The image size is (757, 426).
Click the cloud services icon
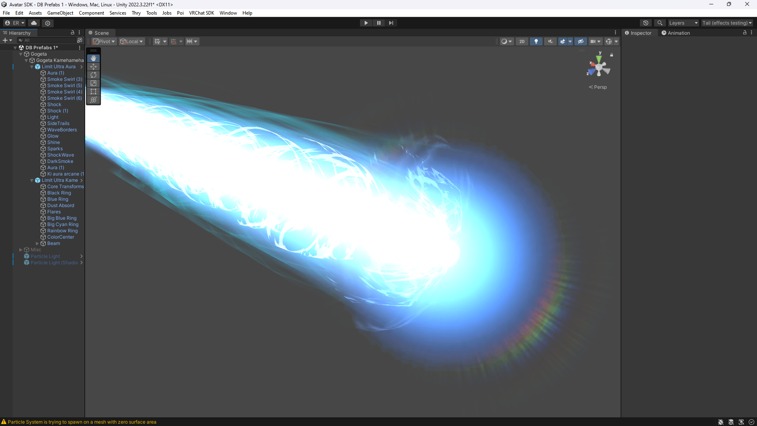coord(34,23)
